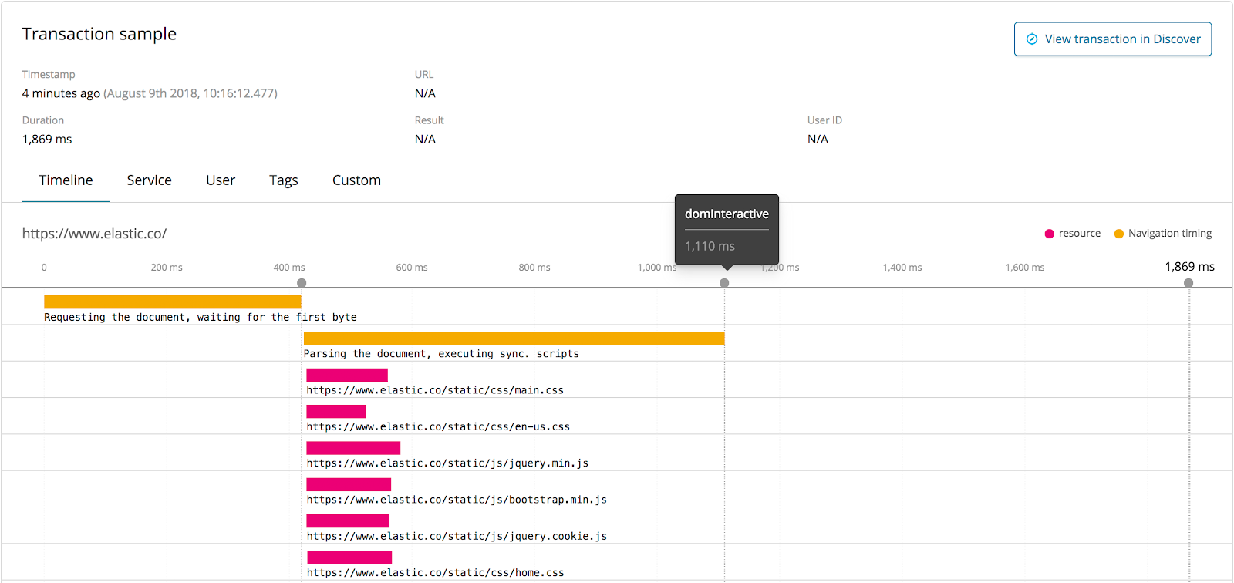The height and width of the screenshot is (583, 1234).
Task: Click the home.css resource span bar
Action: click(x=349, y=558)
